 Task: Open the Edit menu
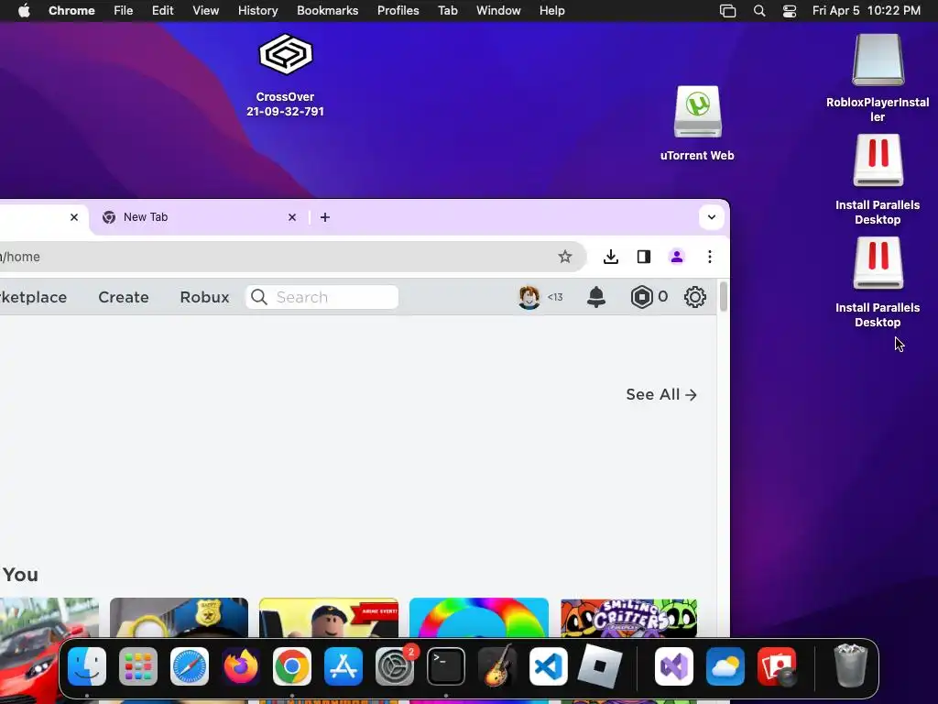[x=162, y=11]
